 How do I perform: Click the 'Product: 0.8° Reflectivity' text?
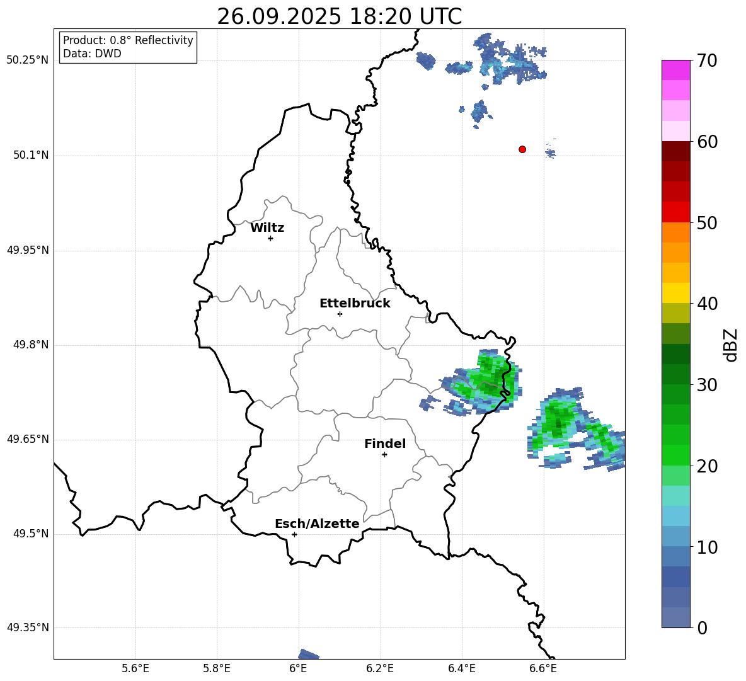(x=128, y=40)
